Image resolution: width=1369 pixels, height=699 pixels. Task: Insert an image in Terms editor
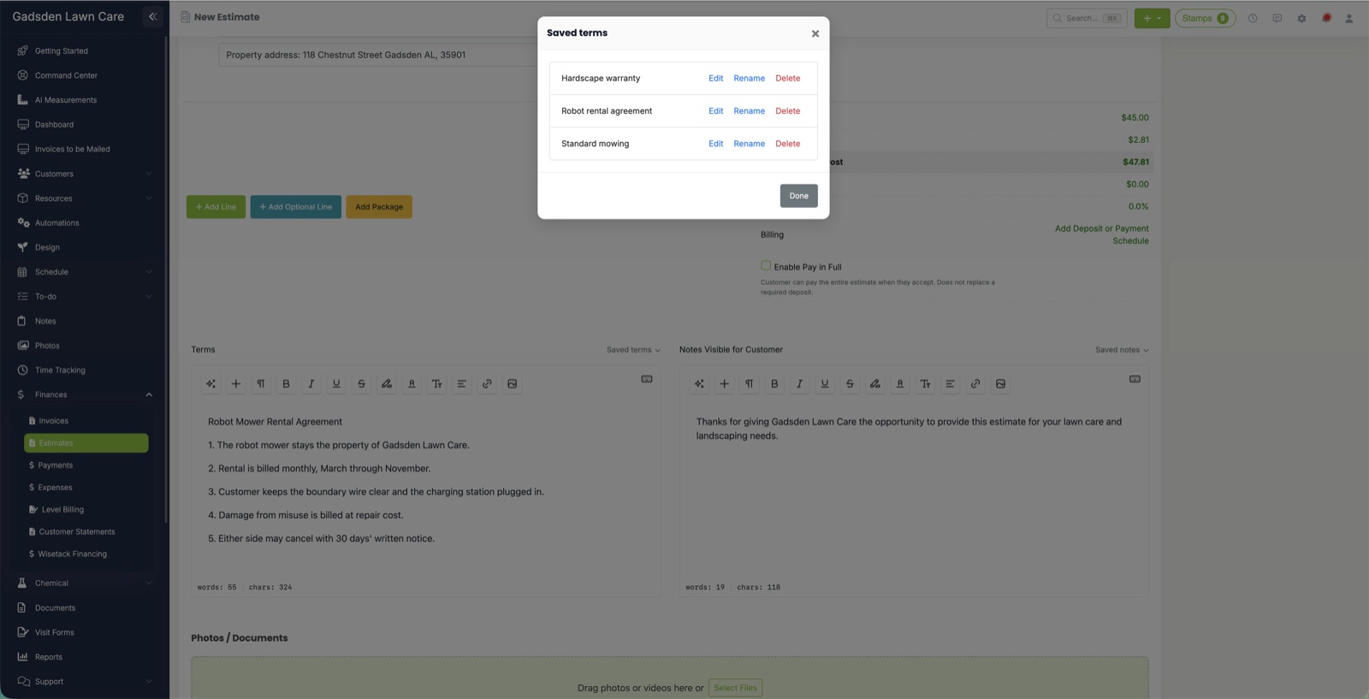pyautogui.click(x=512, y=384)
